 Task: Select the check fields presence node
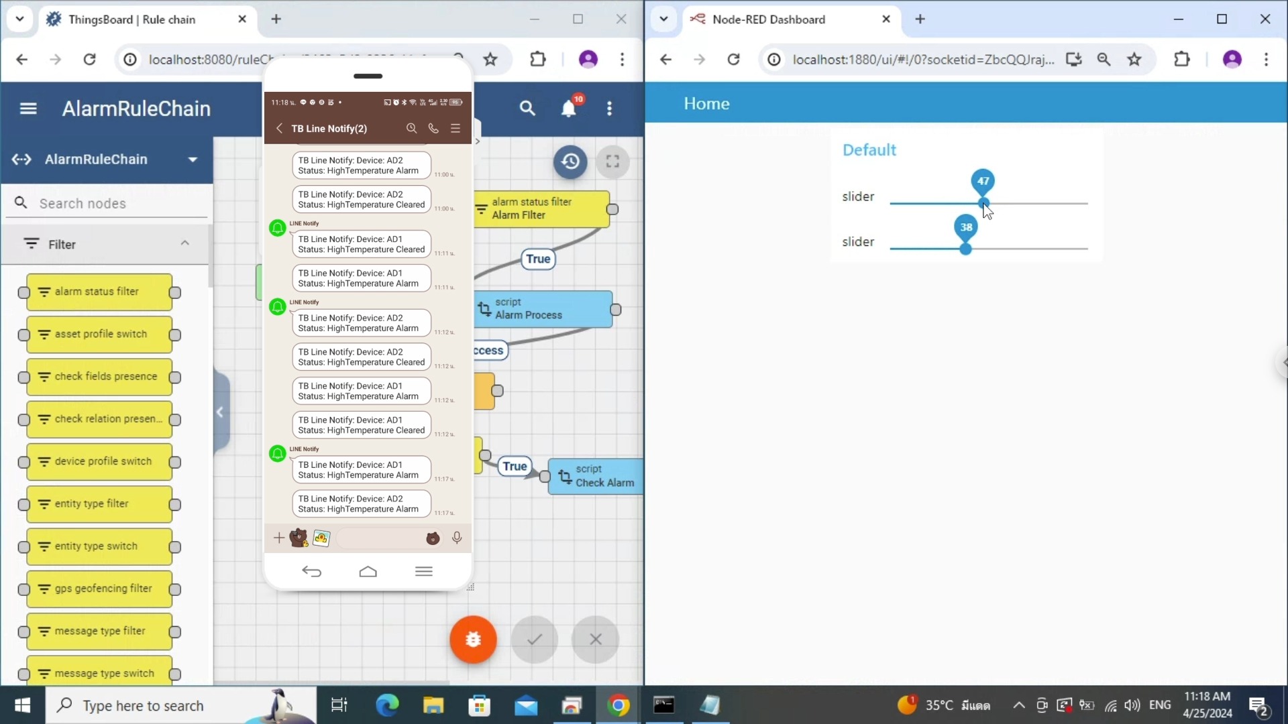click(99, 377)
